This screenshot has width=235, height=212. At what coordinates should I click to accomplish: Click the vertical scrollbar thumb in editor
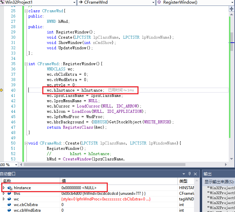[x=232, y=42]
